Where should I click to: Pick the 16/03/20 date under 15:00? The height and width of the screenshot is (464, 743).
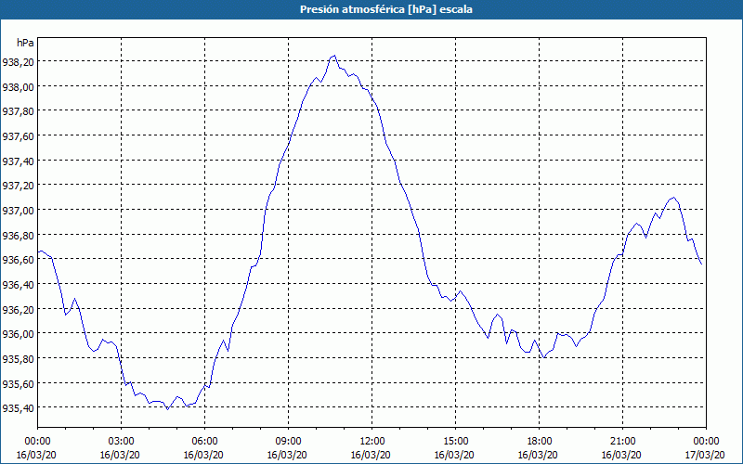455,455
